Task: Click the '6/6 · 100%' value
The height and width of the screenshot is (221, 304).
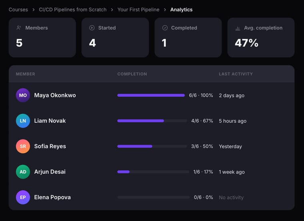Action: [201, 95]
